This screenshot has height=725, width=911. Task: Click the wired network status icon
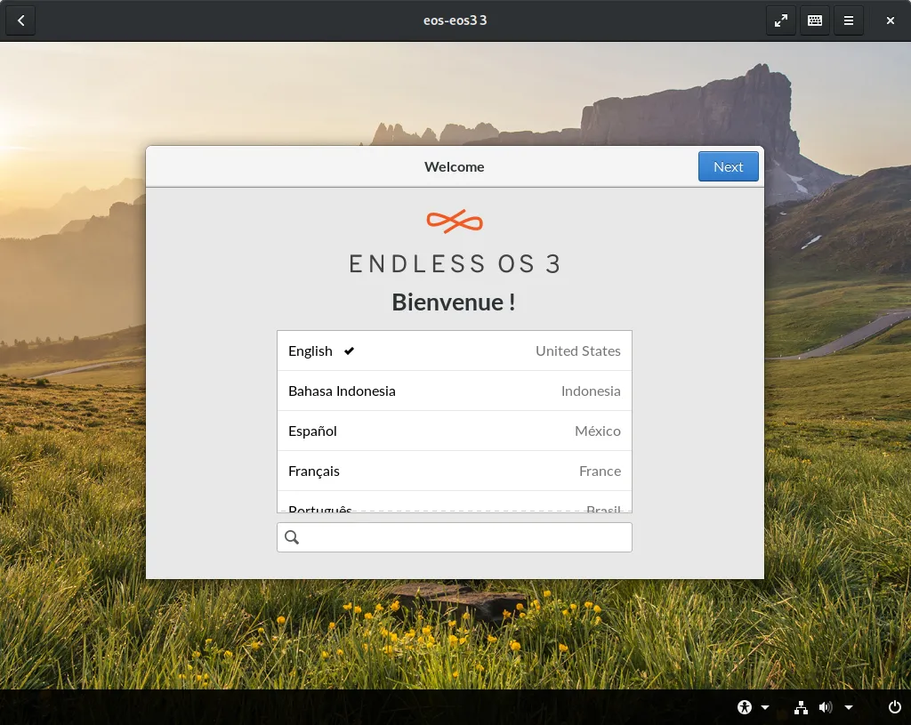click(801, 707)
